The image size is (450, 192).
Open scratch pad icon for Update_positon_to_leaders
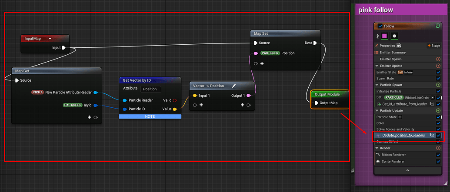coord(431,135)
